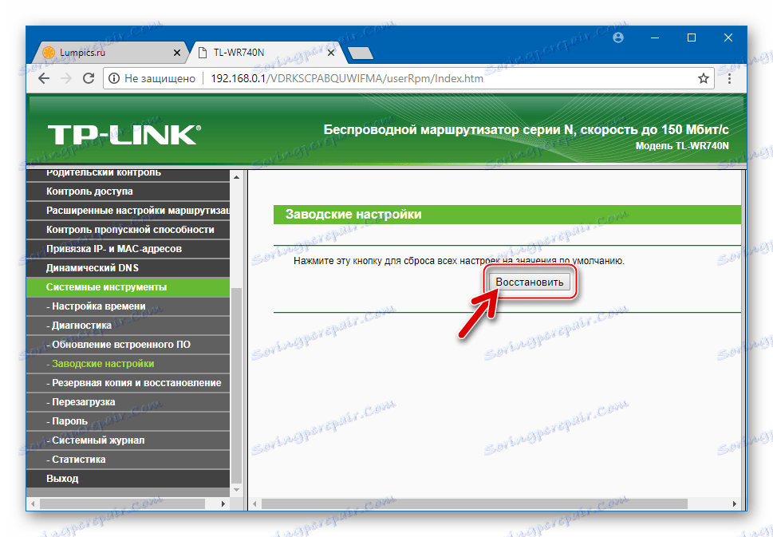Open Резервная копия и восстановление submenu

pyautogui.click(x=128, y=383)
